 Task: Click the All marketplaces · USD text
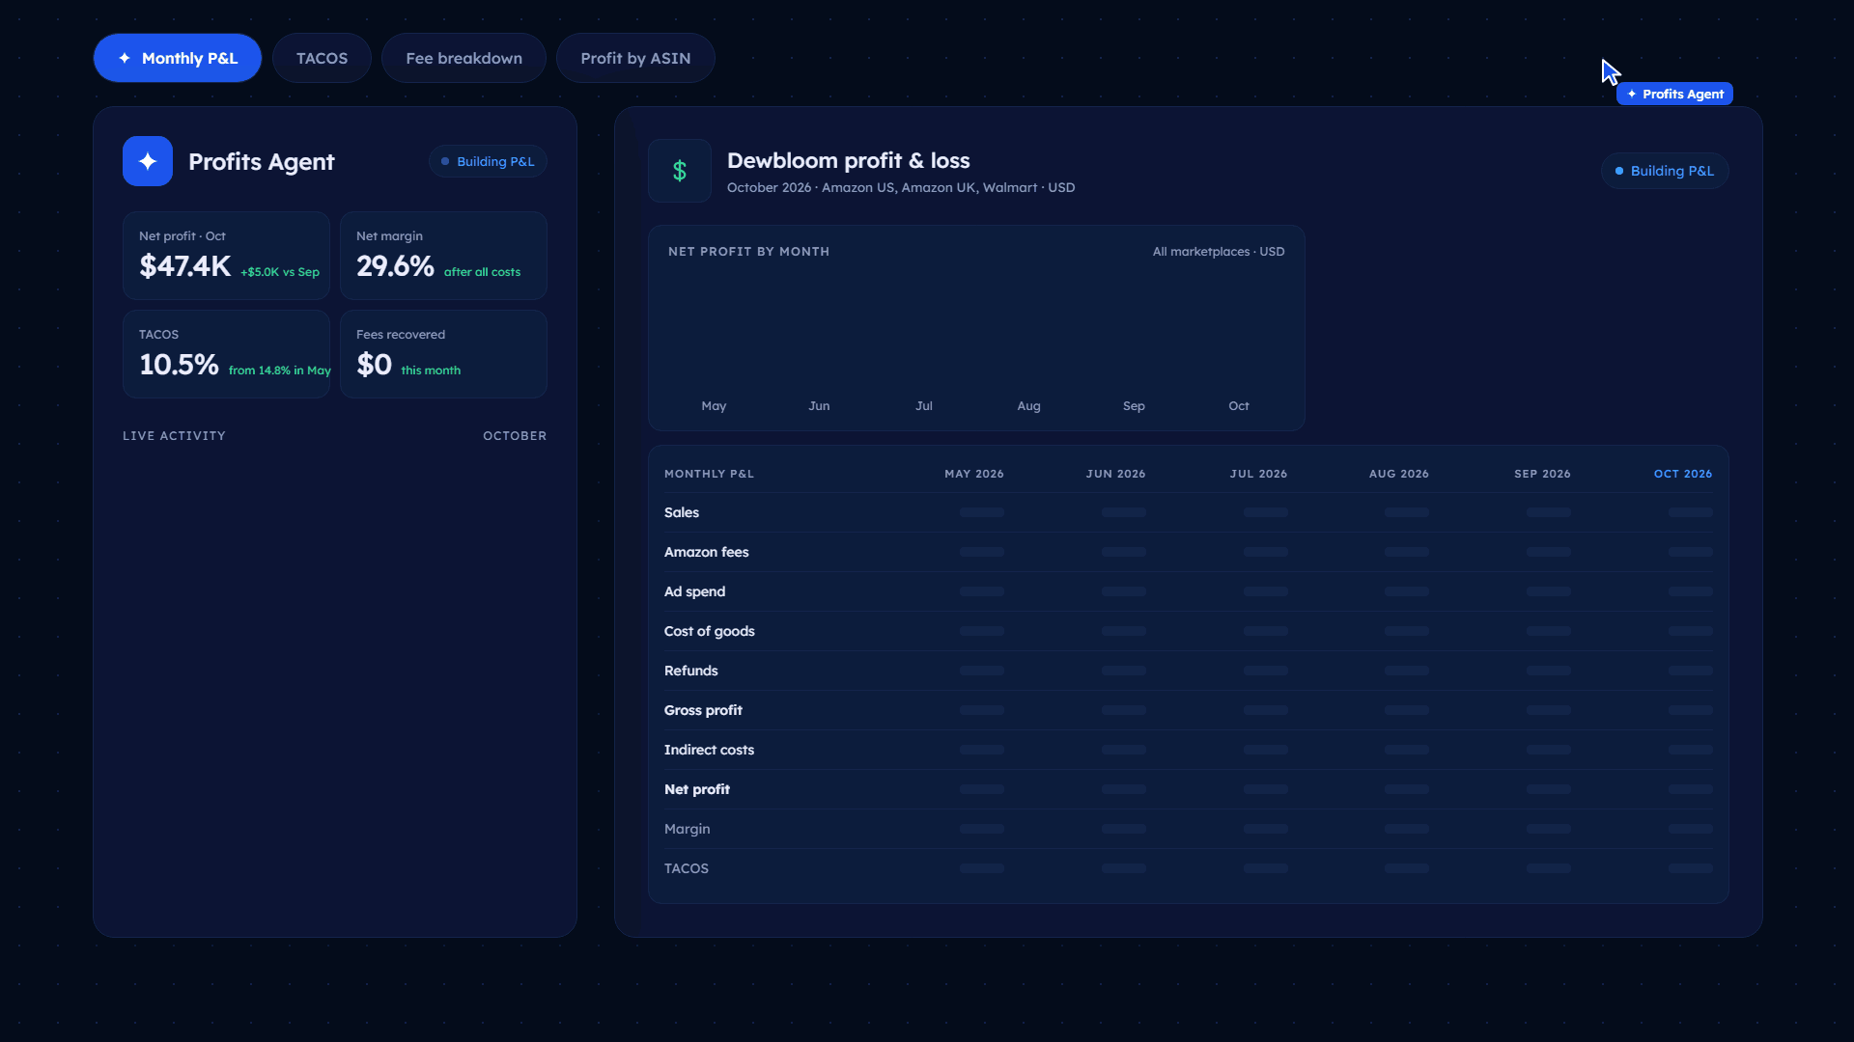tap(1219, 252)
